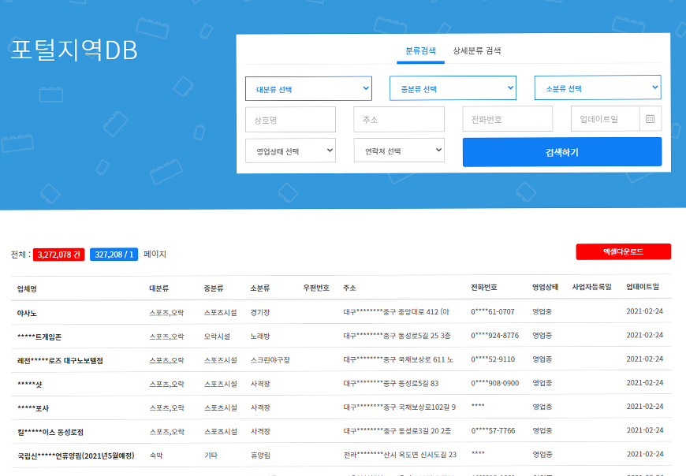The width and height of the screenshot is (686, 476).
Task: Click the 검색하기 button
Action: point(562,152)
